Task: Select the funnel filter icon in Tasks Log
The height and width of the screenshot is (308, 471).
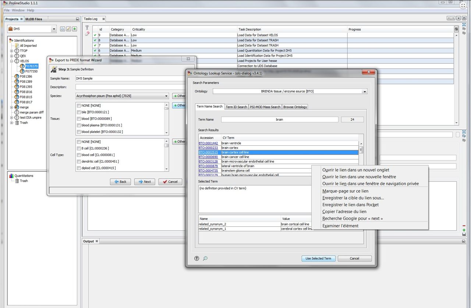Action: tap(87, 28)
